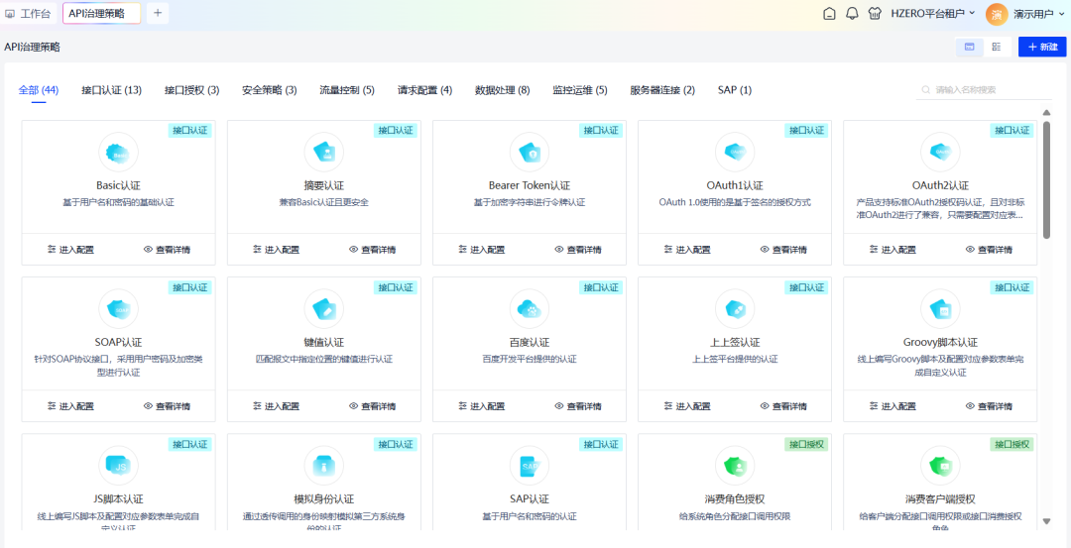
Task: Click the notification bell icon
Action: click(852, 14)
